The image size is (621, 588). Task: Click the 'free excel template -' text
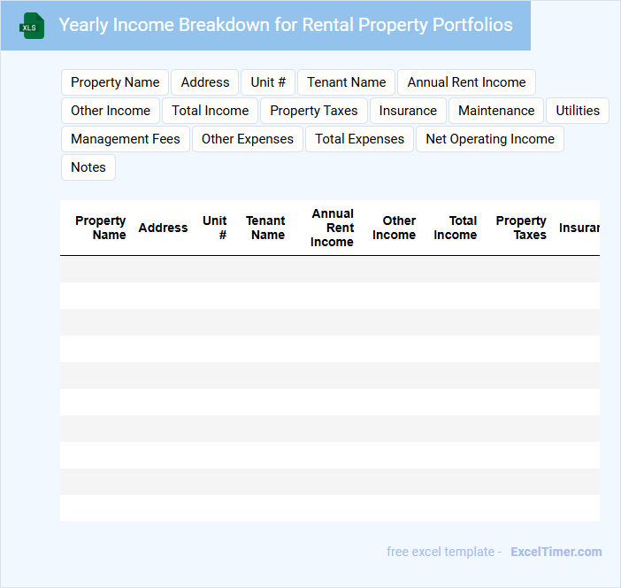pos(444,552)
